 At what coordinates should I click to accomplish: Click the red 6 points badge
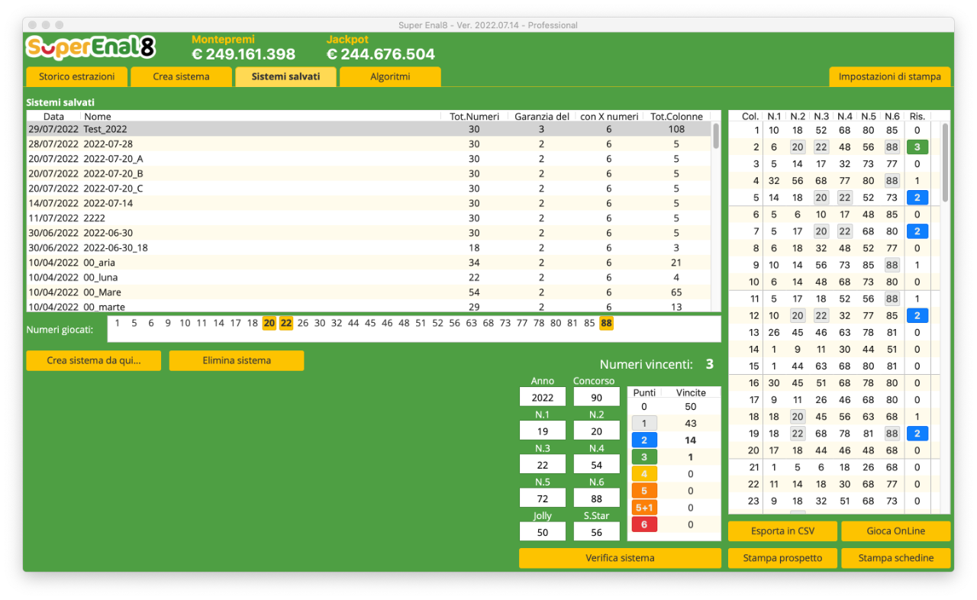(644, 524)
